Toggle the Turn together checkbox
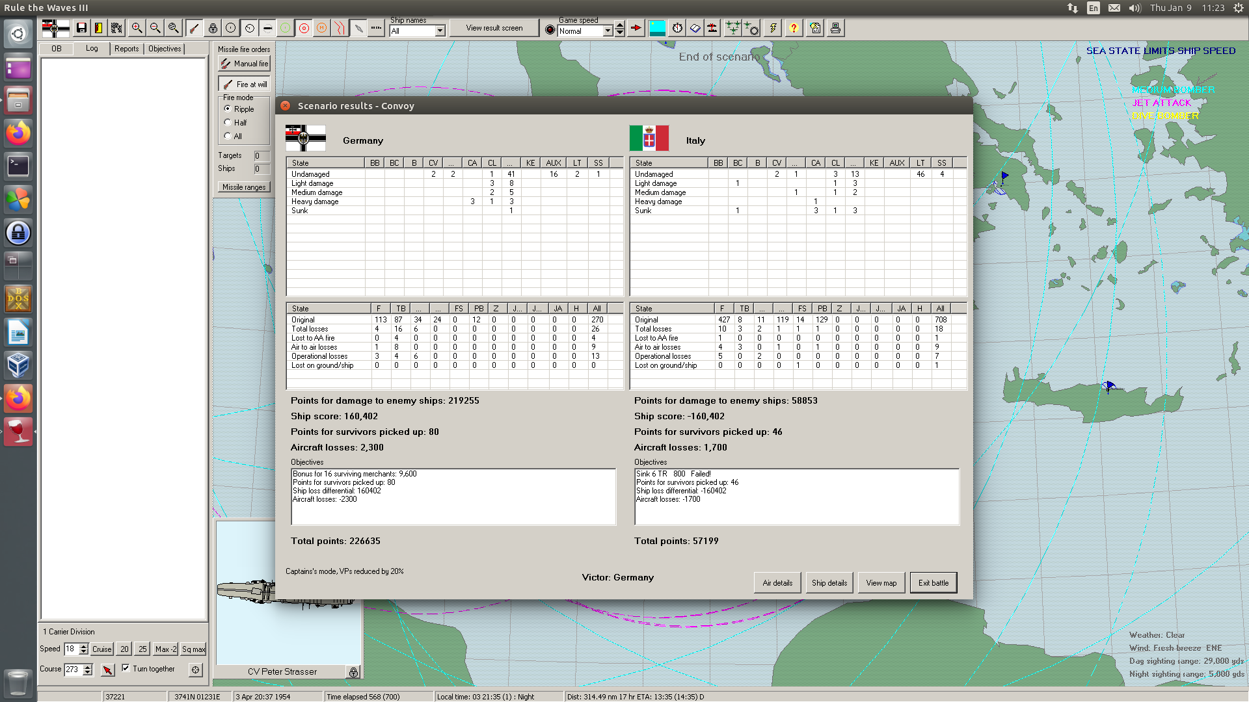Image resolution: width=1249 pixels, height=702 pixels. pyautogui.click(x=126, y=668)
